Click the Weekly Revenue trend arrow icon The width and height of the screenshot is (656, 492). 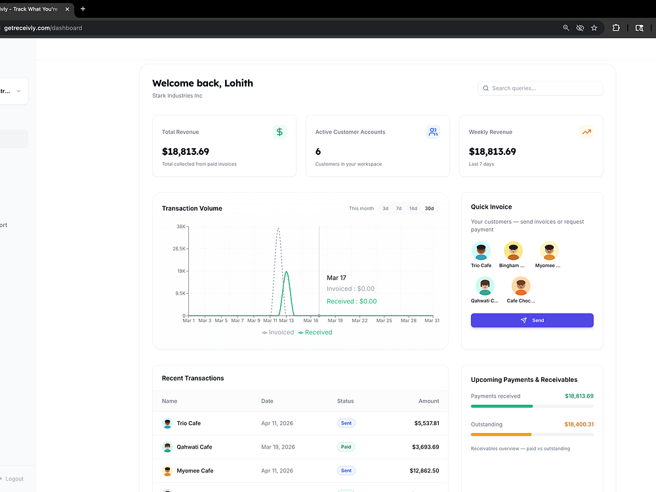pyautogui.click(x=586, y=132)
